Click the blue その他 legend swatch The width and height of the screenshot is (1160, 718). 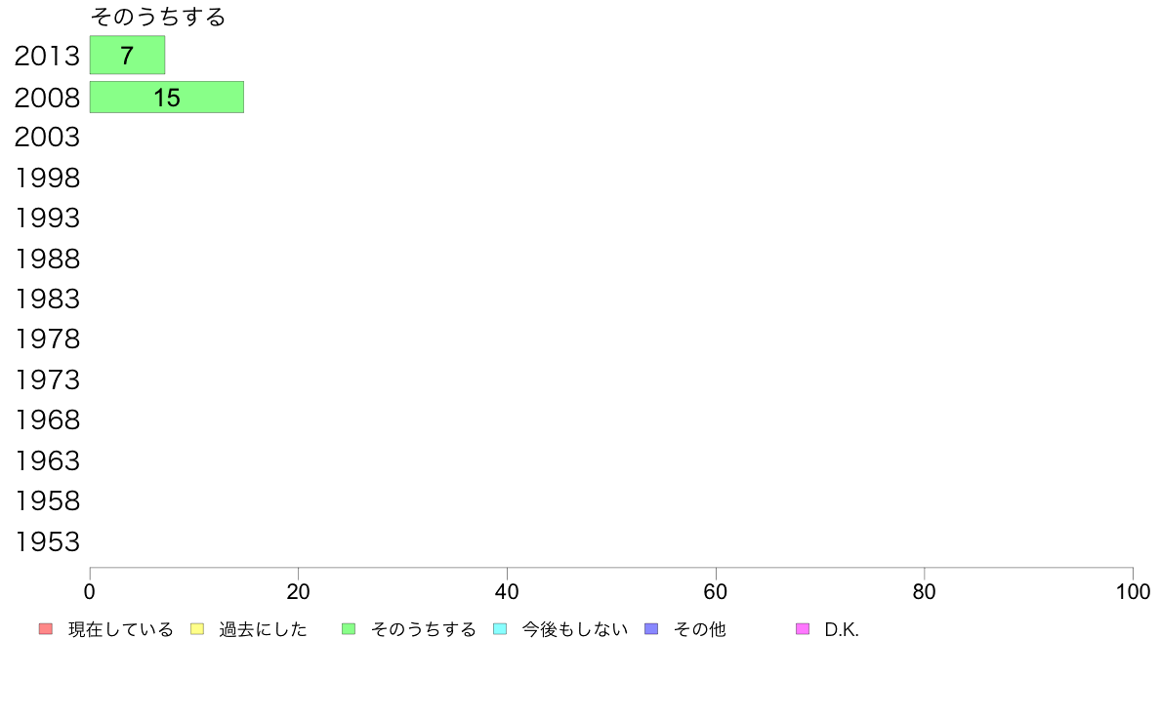tap(651, 629)
